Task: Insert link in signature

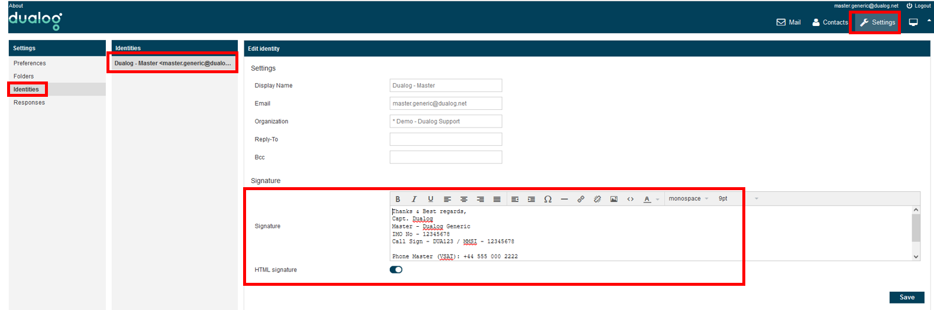Action: click(x=581, y=199)
